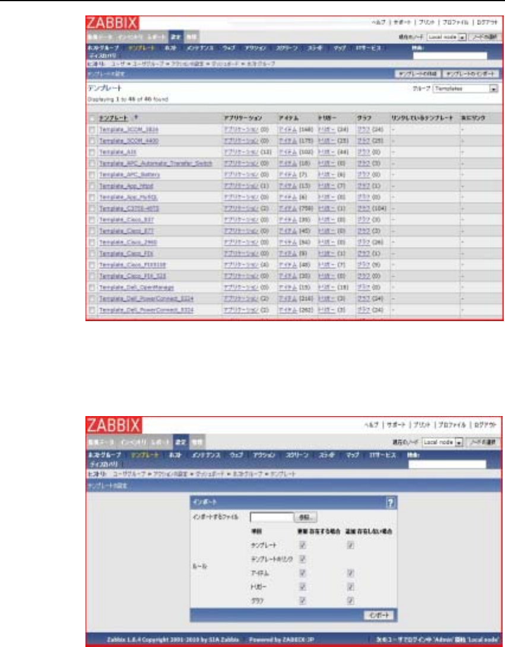Select マップ menu on the import page
Screen dimensions: 505x647
coord(352,455)
